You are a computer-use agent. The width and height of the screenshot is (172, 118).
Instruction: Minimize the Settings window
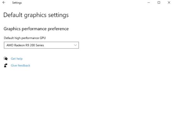pos(149,3)
